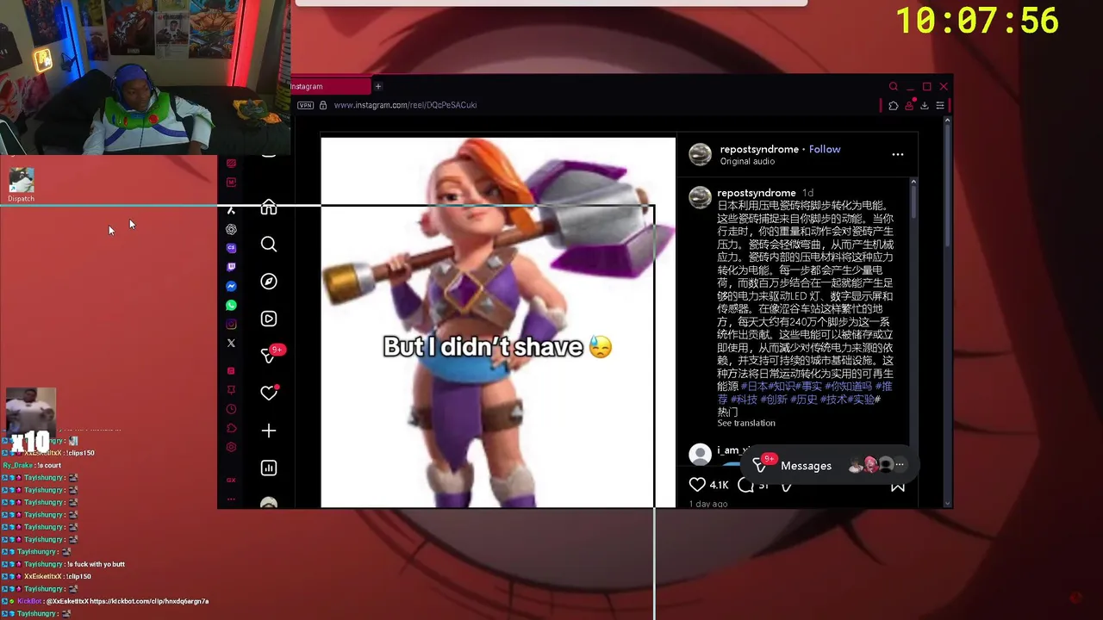Open X in the Opera GX sidebar
Screen dimensions: 1103x620
231,343
